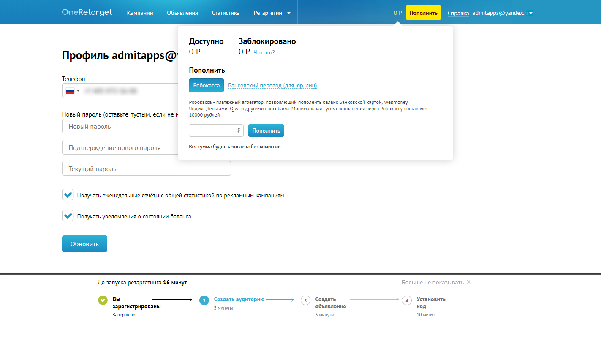Uncheck weekly campaign statistics reports

(68, 195)
